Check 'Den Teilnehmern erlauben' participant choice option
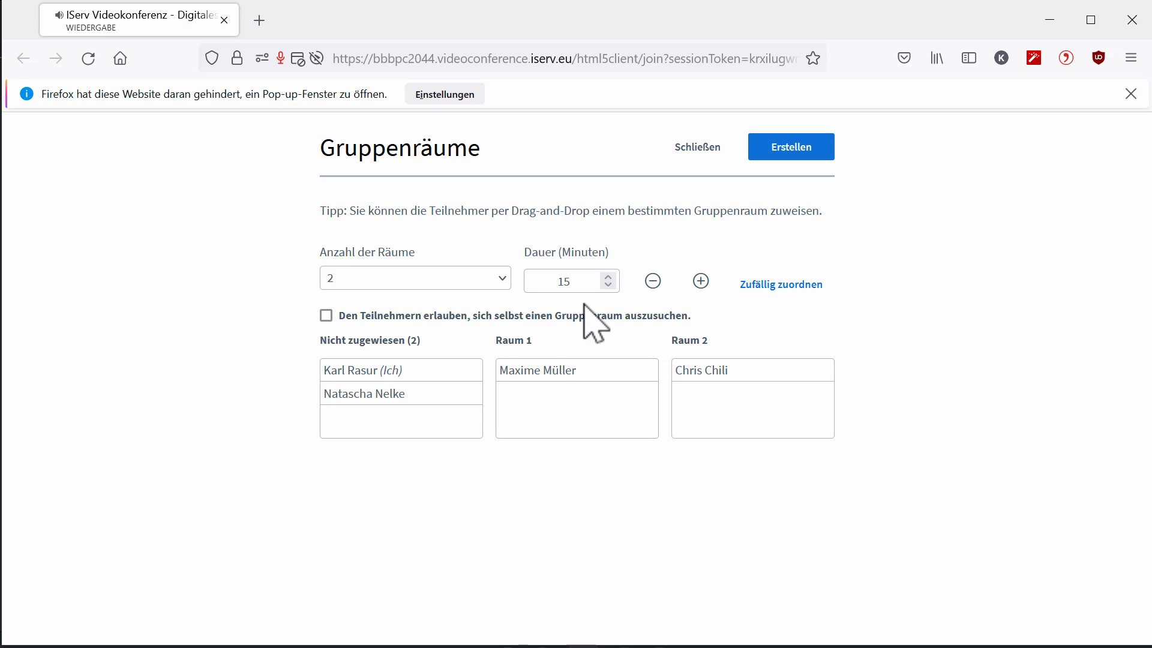Image resolution: width=1152 pixels, height=648 pixels. 326,315
